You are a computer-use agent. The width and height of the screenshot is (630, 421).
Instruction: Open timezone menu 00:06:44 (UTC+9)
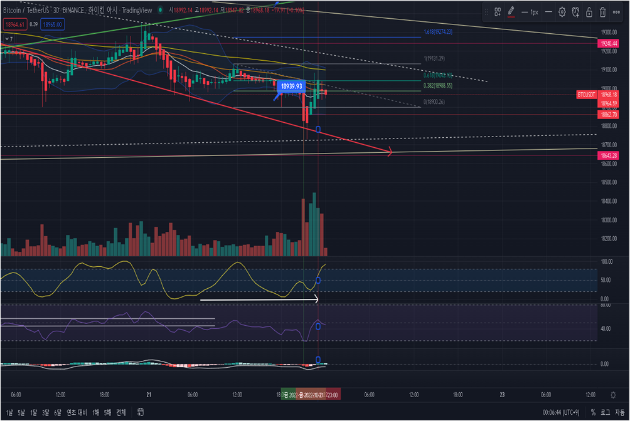(561, 413)
